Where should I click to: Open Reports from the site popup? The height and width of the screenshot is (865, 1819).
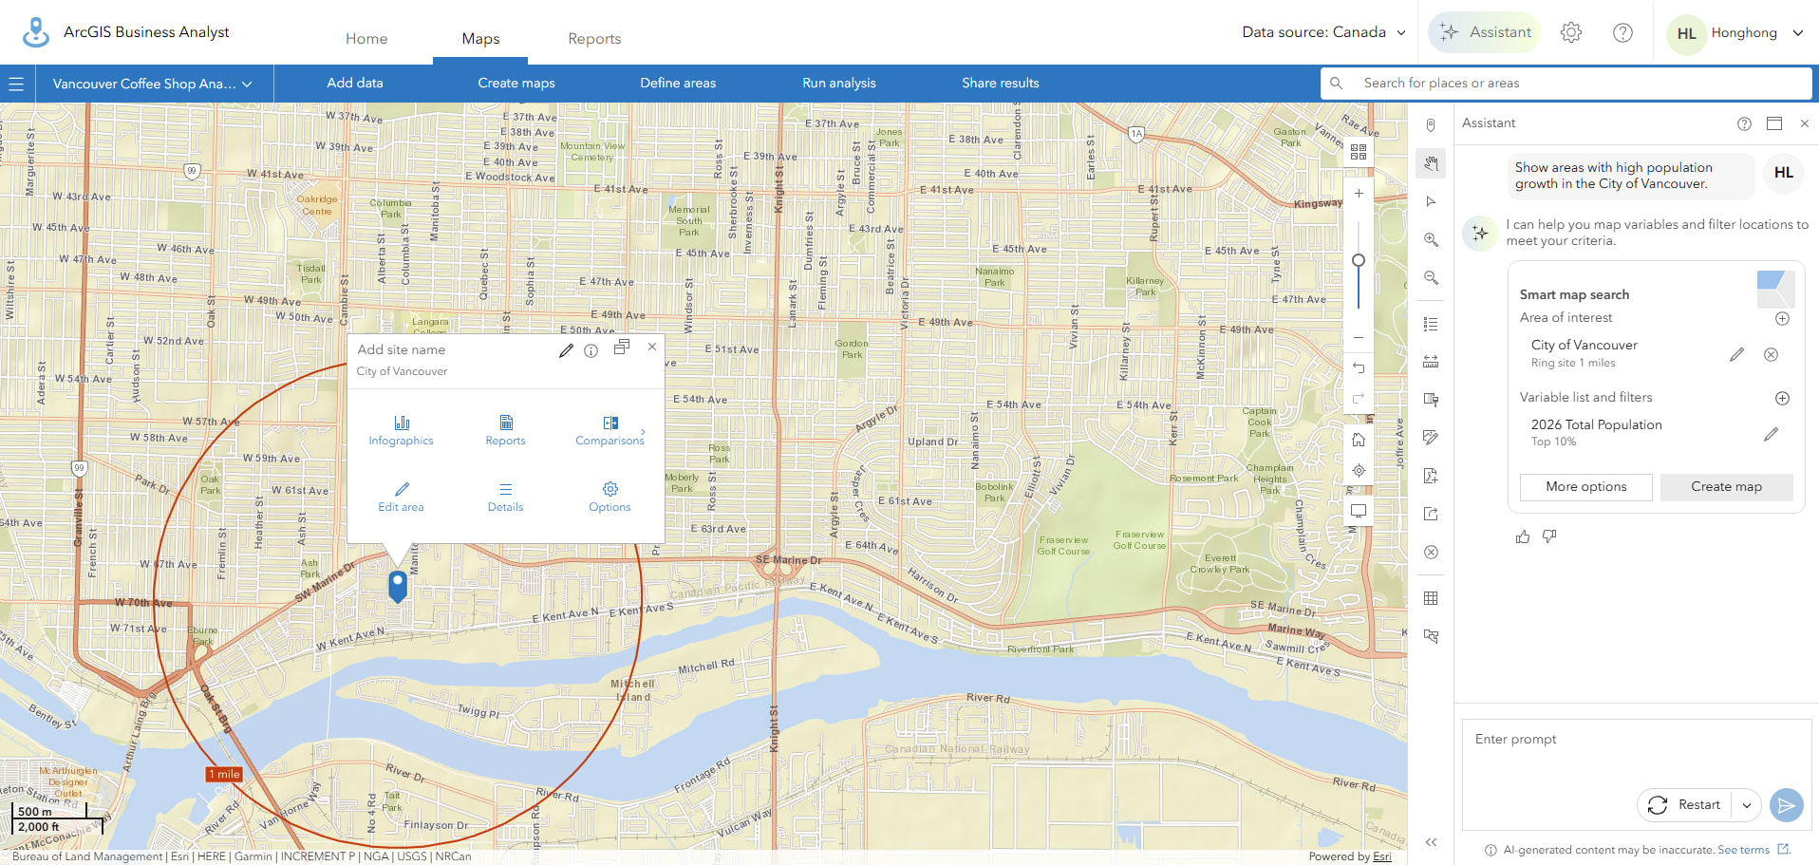(505, 430)
